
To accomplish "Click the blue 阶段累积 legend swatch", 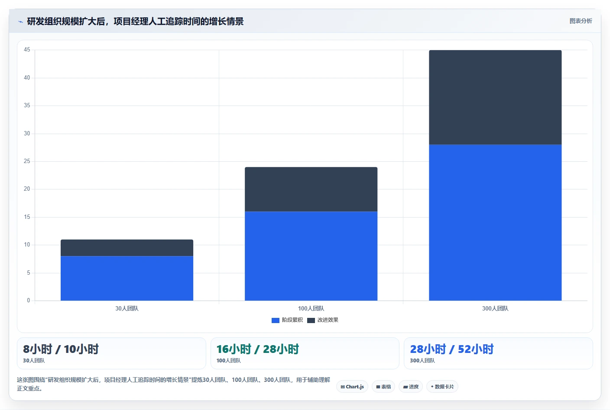I will 276,320.
